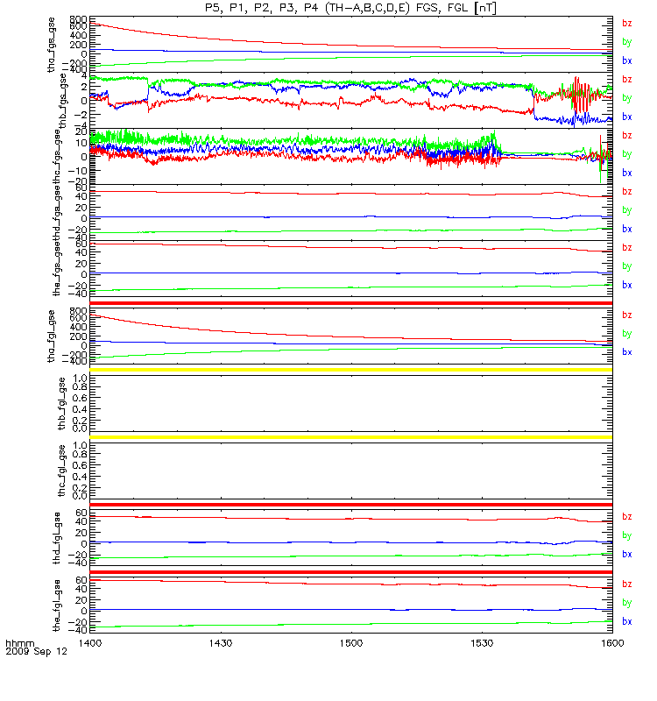The height and width of the screenshot is (701, 657).
Task: Click the bx legend of thd_fgl_gse panel
Action: (x=627, y=555)
